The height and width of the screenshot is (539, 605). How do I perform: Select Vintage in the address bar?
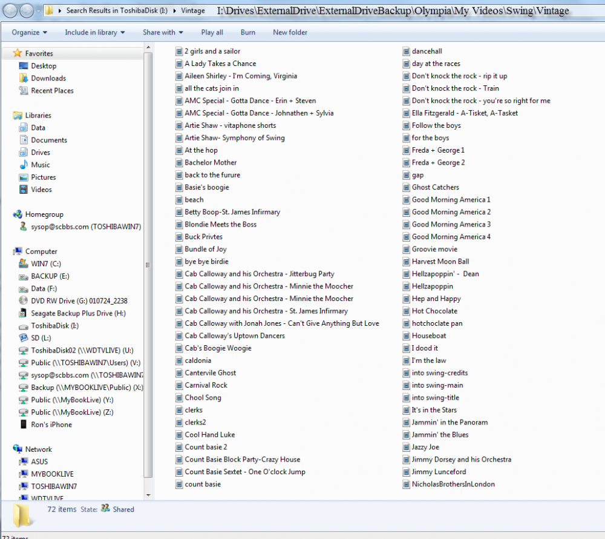click(193, 10)
